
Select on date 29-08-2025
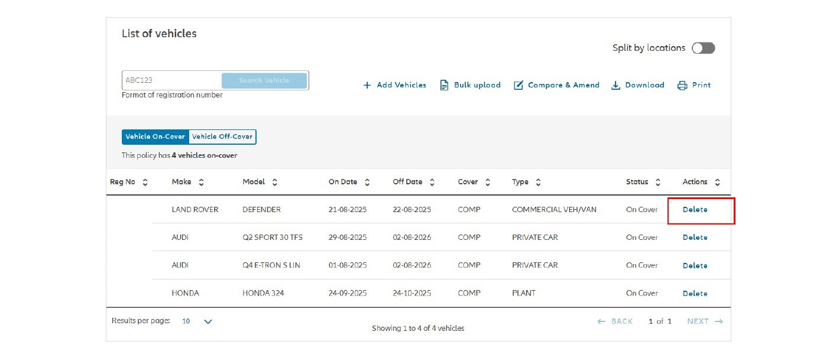(x=348, y=238)
